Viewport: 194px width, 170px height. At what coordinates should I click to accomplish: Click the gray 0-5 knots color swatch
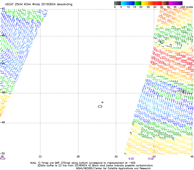point(117,3)
